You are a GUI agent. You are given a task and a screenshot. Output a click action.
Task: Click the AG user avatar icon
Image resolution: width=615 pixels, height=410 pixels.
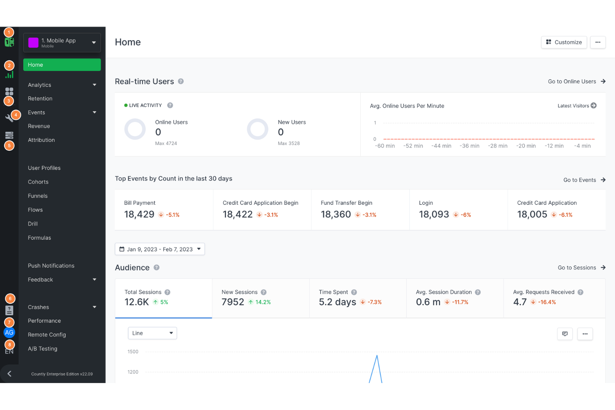tap(9, 332)
